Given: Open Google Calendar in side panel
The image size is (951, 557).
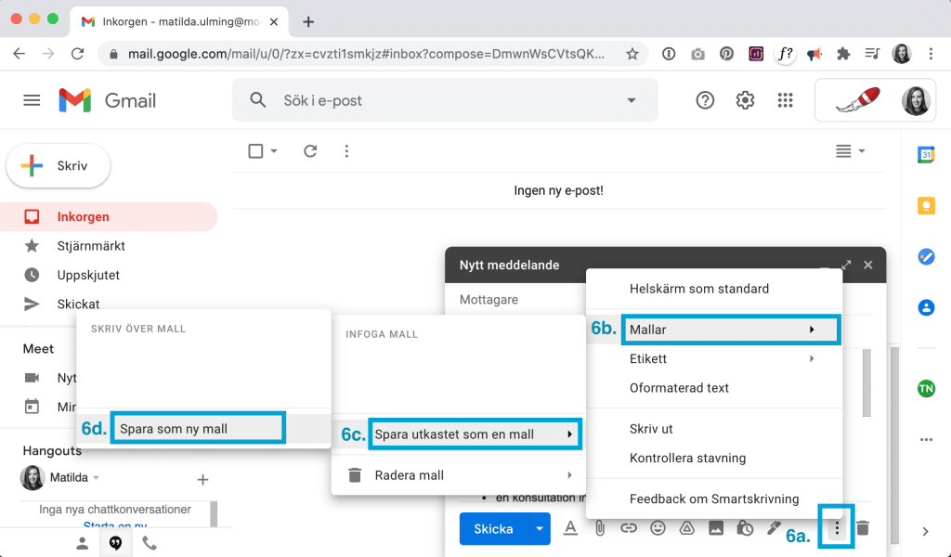Looking at the screenshot, I should tap(925, 155).
